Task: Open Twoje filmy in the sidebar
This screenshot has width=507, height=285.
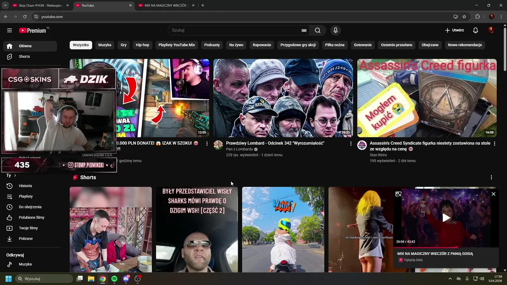Action: pos(30,228)
